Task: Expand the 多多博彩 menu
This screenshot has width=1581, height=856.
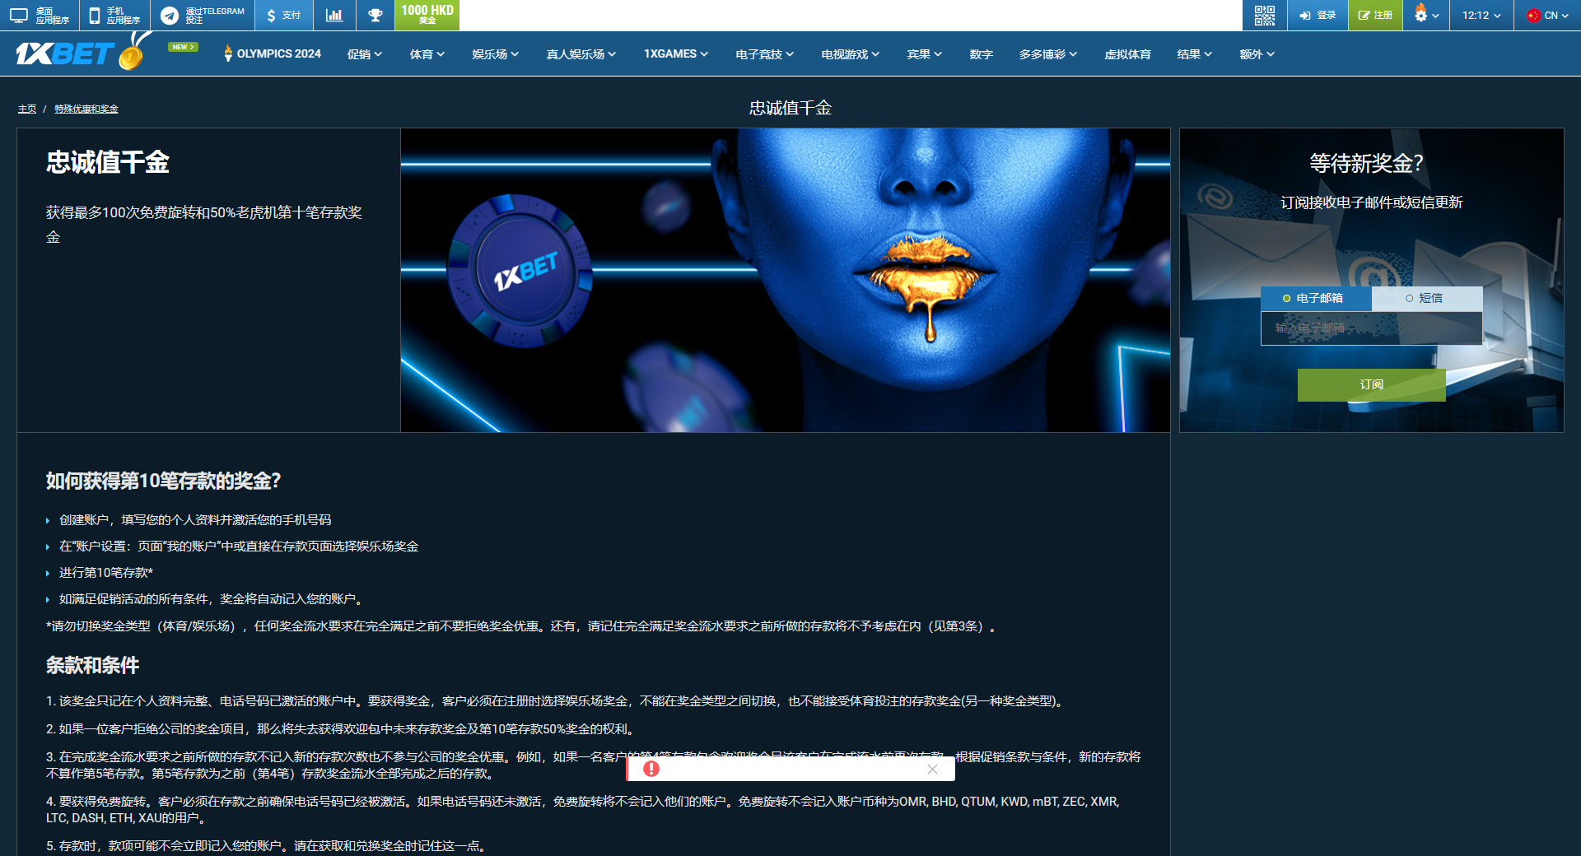Action: (1047, 54)
